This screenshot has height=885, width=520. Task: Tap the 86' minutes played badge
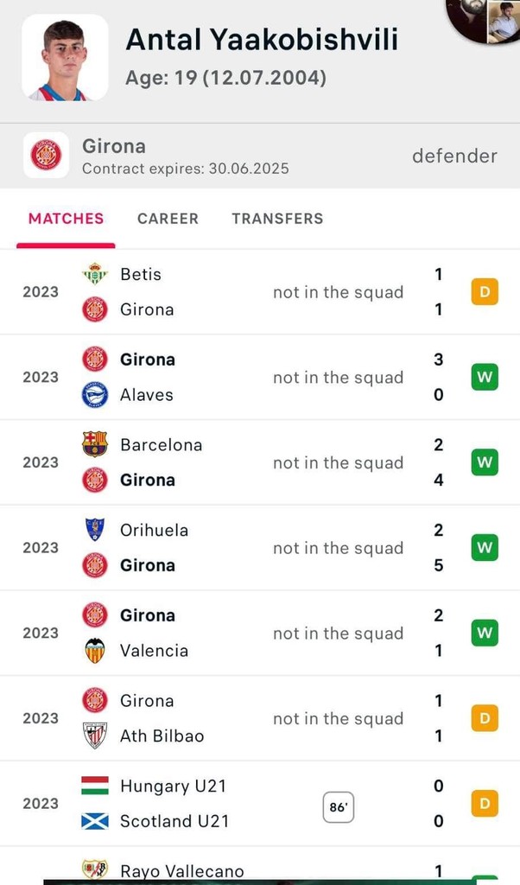click(339, 807)
